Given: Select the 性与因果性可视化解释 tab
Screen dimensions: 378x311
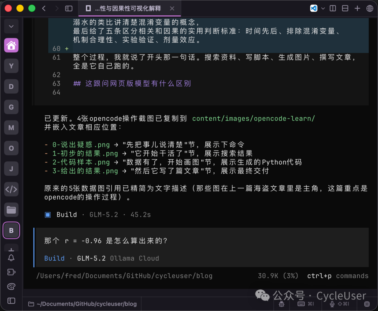Looking at the screenshot, I should [x=129, y=8].
